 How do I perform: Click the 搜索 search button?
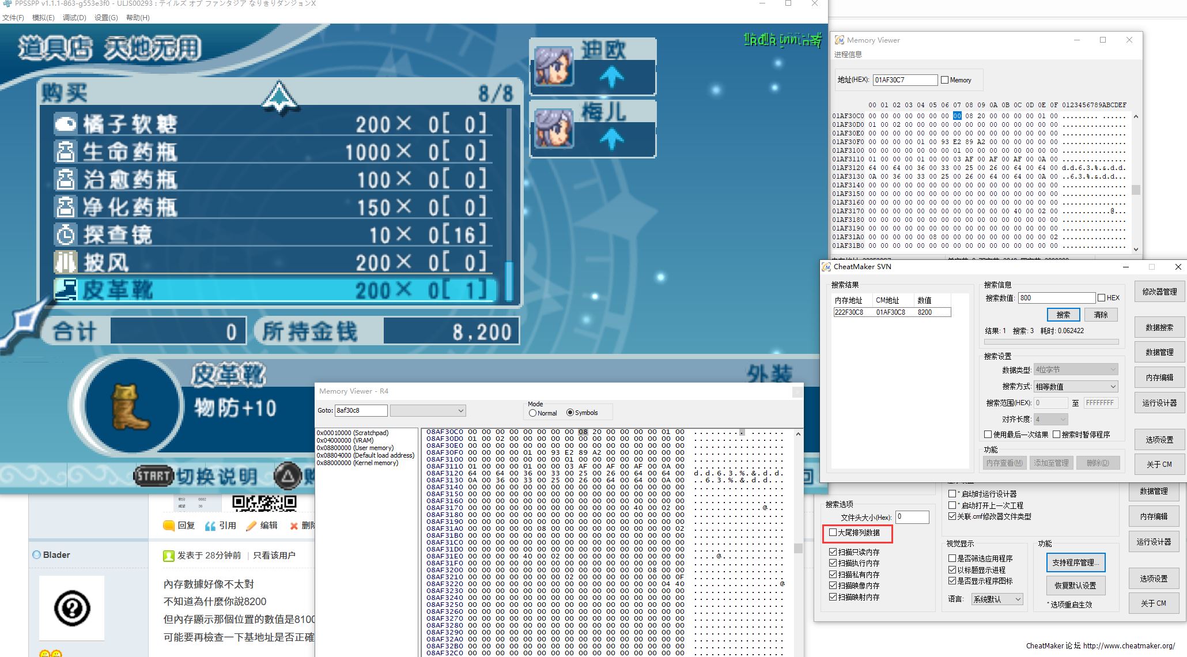coord(1063,315)
